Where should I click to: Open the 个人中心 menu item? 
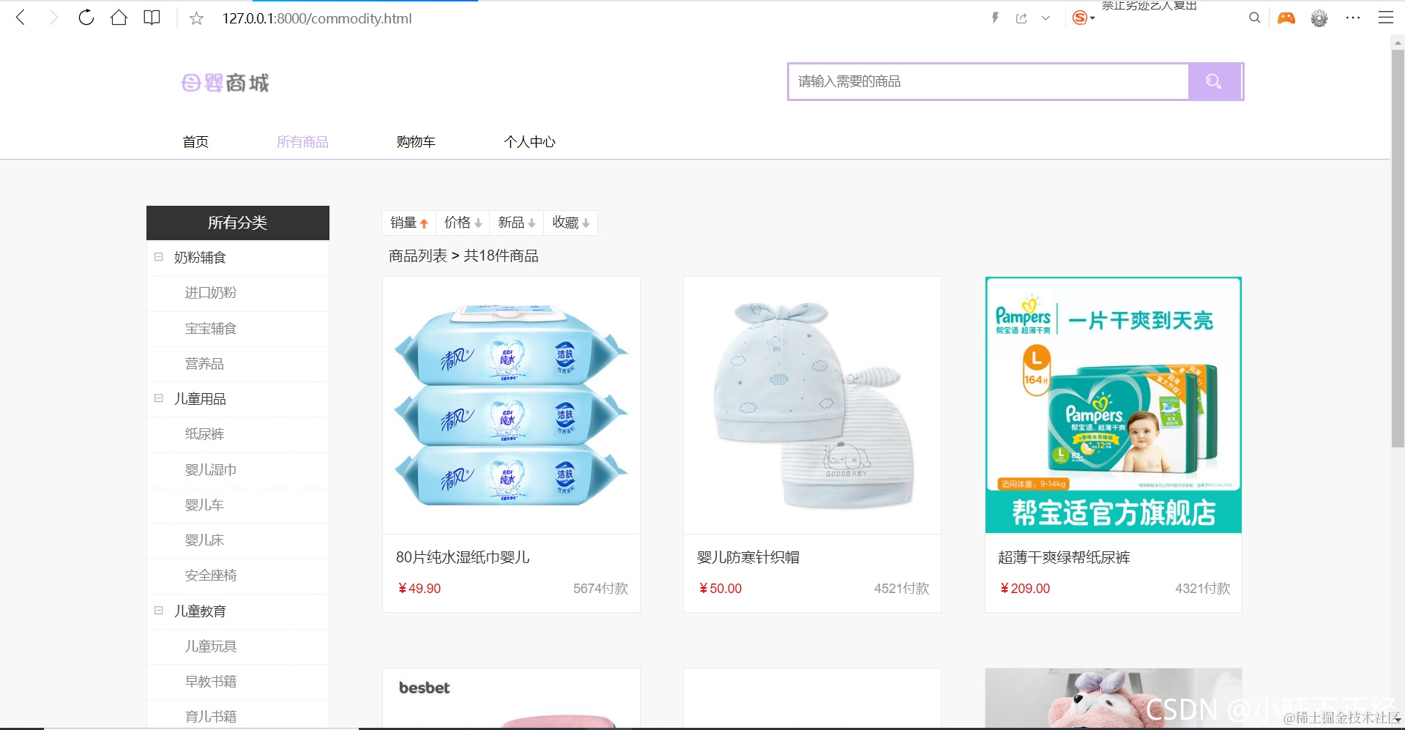coord(529,141)
